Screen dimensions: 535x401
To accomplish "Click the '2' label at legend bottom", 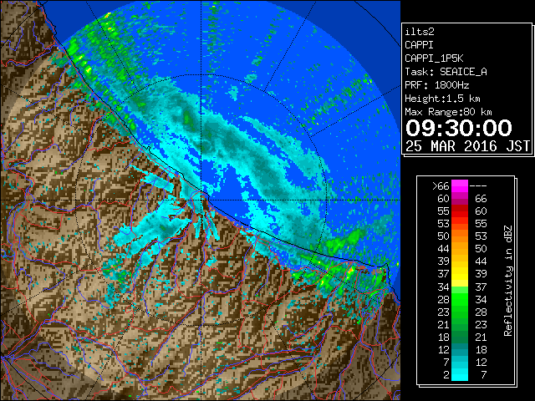I will tap(446, 375).
